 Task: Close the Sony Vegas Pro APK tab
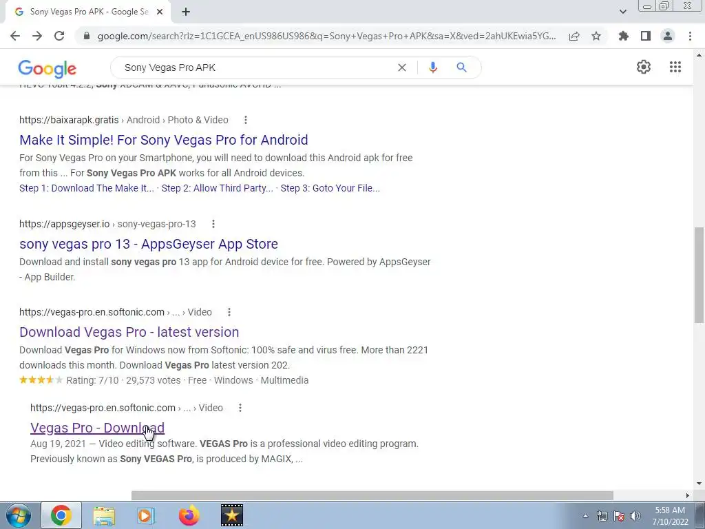(x=160, y=12)
